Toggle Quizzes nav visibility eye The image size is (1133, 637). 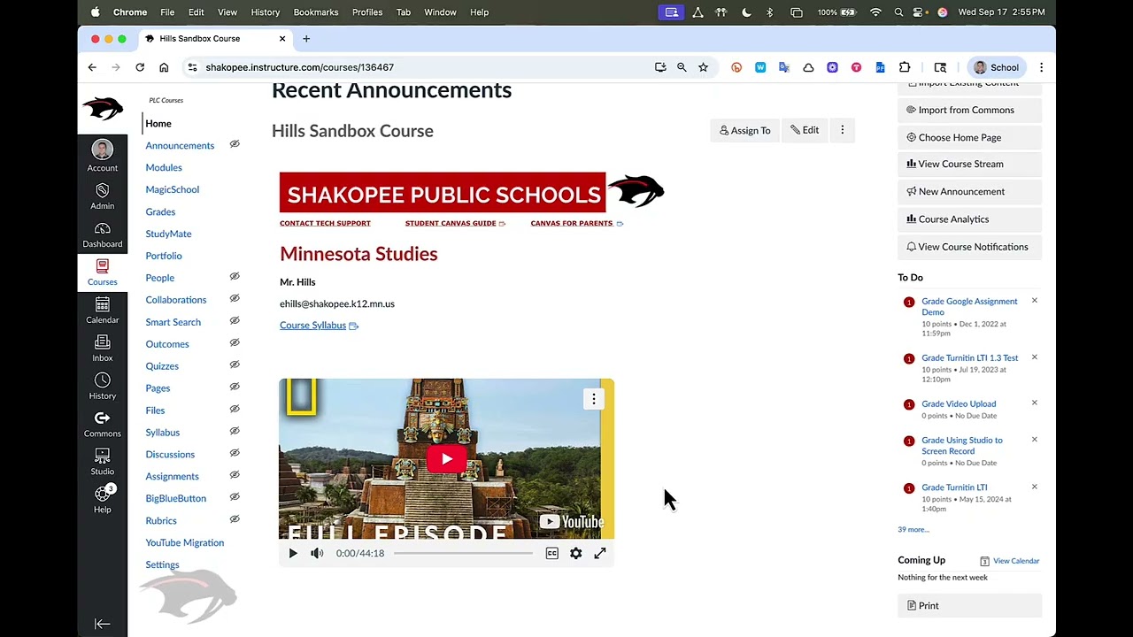pyautogui.click(x=235, y=365)
